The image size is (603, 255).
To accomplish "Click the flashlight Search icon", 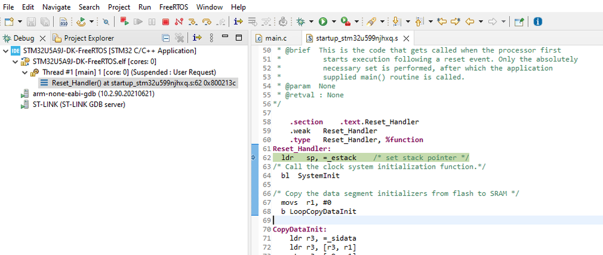I will (371, 22).
